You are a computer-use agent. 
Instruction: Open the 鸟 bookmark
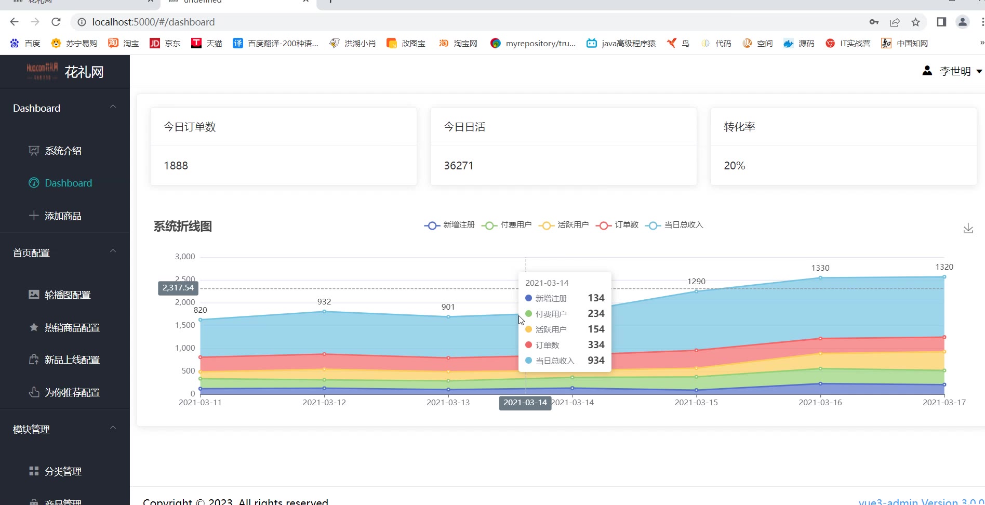click(678, 43)
